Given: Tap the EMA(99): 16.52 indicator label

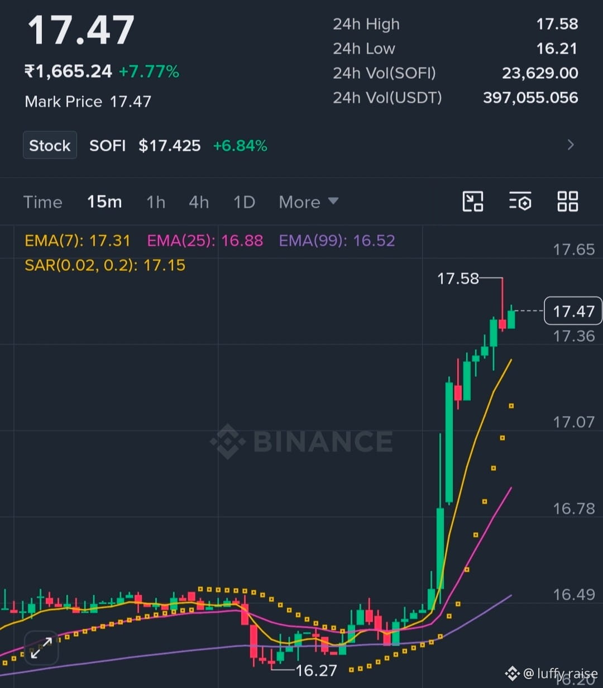Looking at the screenshot, I should click(337, 241).
